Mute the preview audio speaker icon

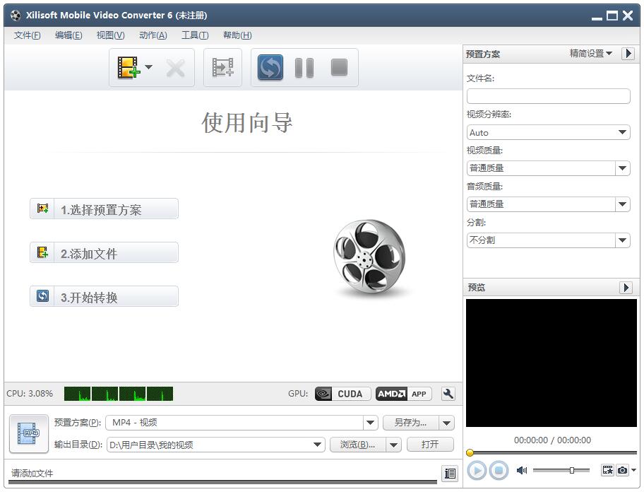523,470
